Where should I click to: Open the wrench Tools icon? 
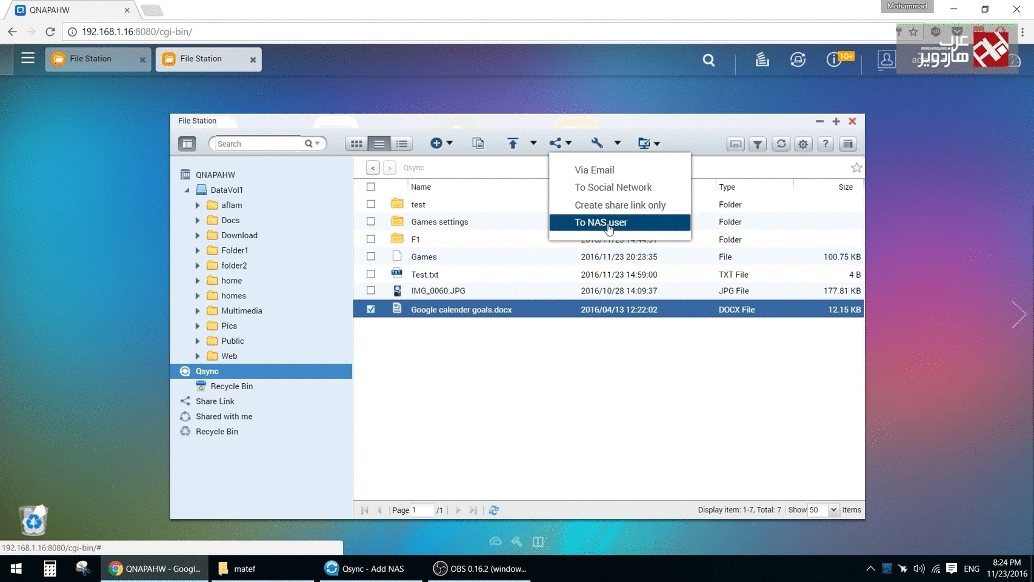597,143
